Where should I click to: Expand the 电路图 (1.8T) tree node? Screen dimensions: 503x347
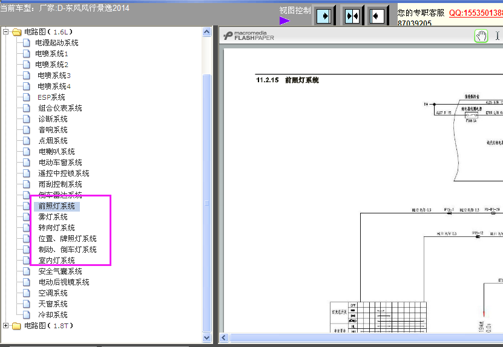(x=6, y=325)
